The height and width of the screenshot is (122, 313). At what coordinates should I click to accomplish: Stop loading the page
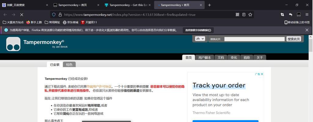pyautogui.click(x=22, y=15)
